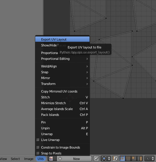Toggle the sync UV selection with mesh icon

(x=115, y=158)
